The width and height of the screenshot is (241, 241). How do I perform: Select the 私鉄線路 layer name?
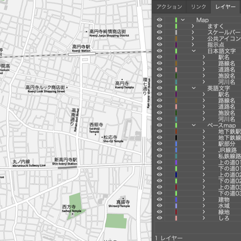(x=229, y=156)
